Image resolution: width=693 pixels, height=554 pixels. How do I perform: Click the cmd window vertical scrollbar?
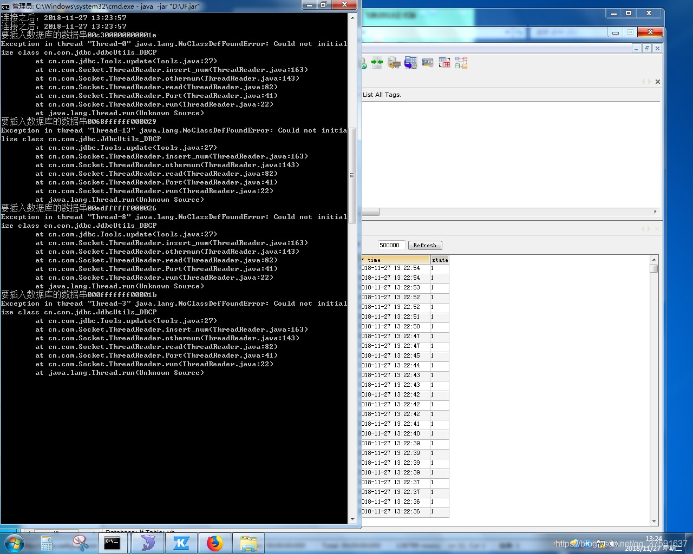click(352, 175)
